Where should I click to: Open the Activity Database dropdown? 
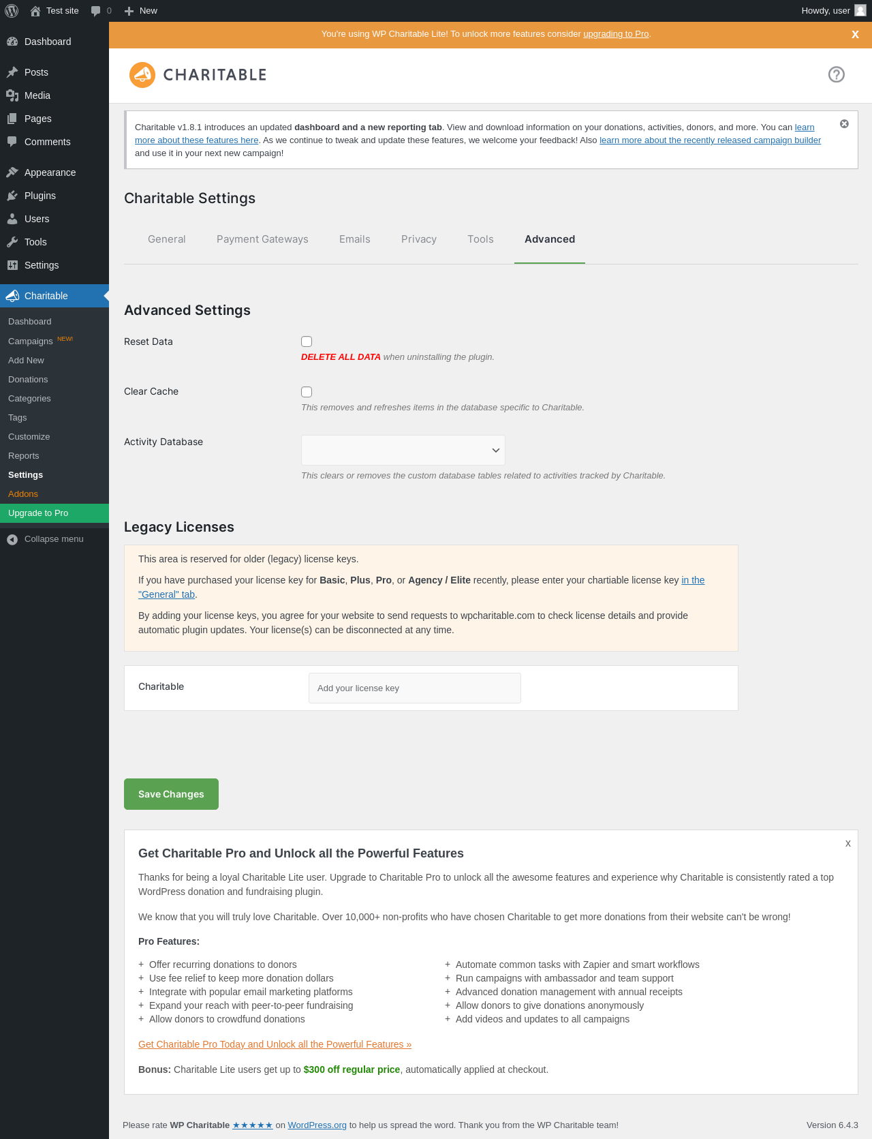[x=403, y=451]
